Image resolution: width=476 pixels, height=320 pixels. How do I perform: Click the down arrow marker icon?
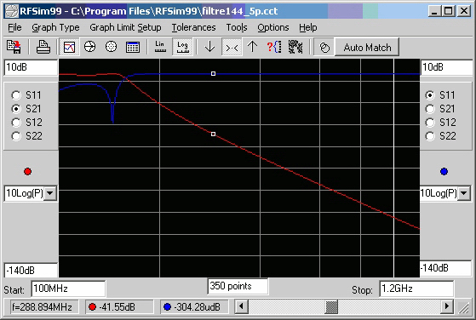pos(209,47)
